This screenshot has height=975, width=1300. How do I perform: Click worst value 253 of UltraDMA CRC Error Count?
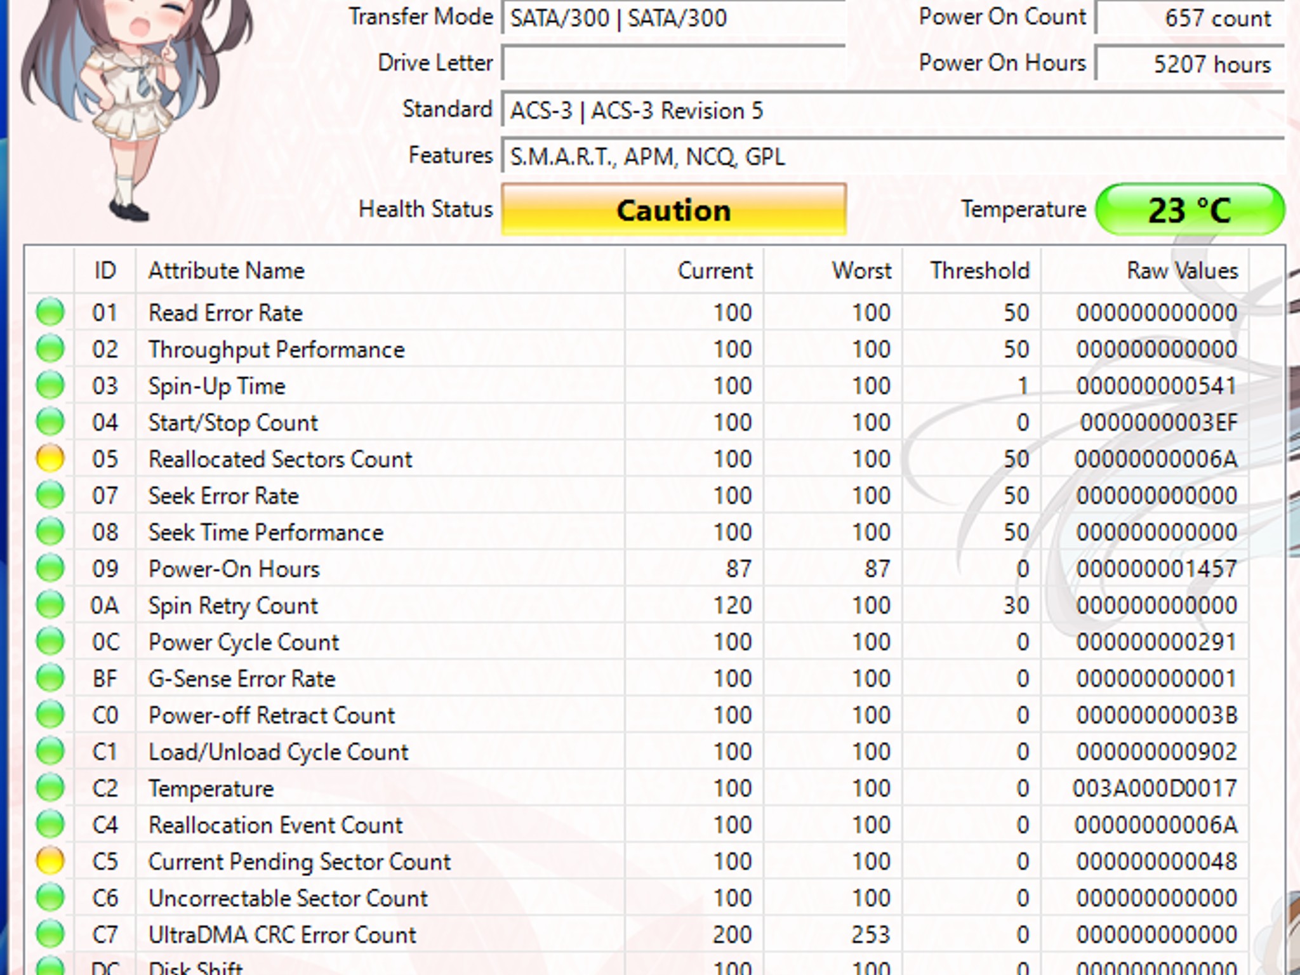coord(871,935)
